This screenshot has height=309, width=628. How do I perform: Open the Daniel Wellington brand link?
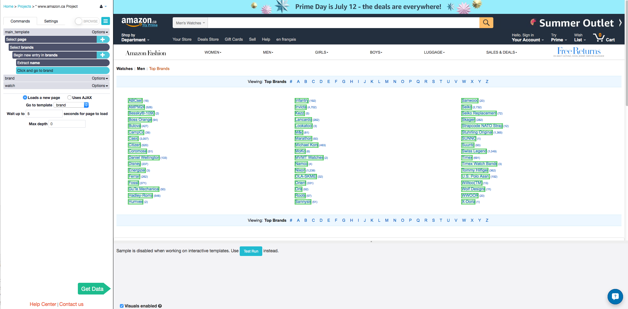pos(144,158)
